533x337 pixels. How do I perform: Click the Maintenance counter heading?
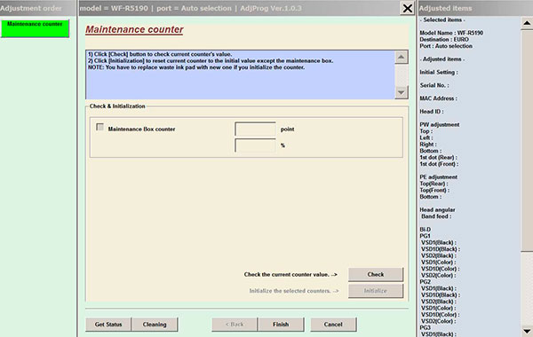click(134, 29)
